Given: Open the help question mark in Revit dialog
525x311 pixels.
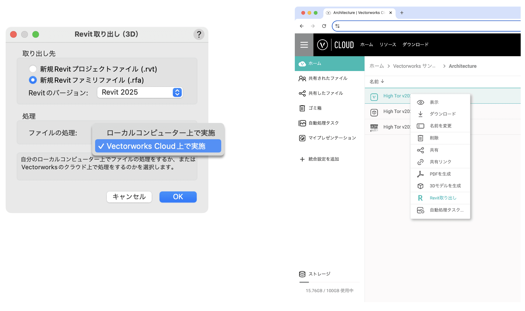Looking at the screenshot, I should point(199,34).
